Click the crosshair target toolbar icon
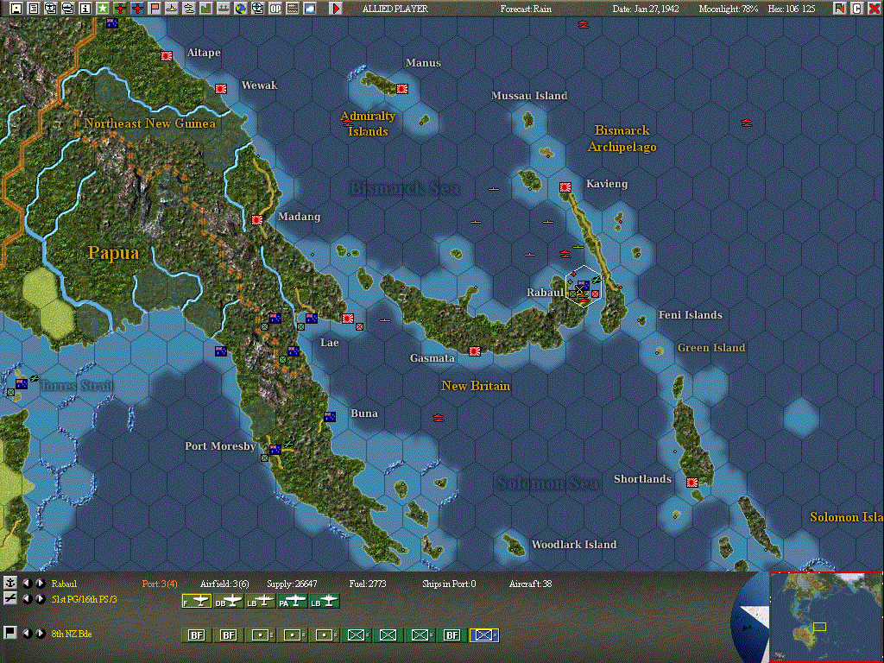Image resolution: width=884 pixels, height=663 pixels. (257, 9)
